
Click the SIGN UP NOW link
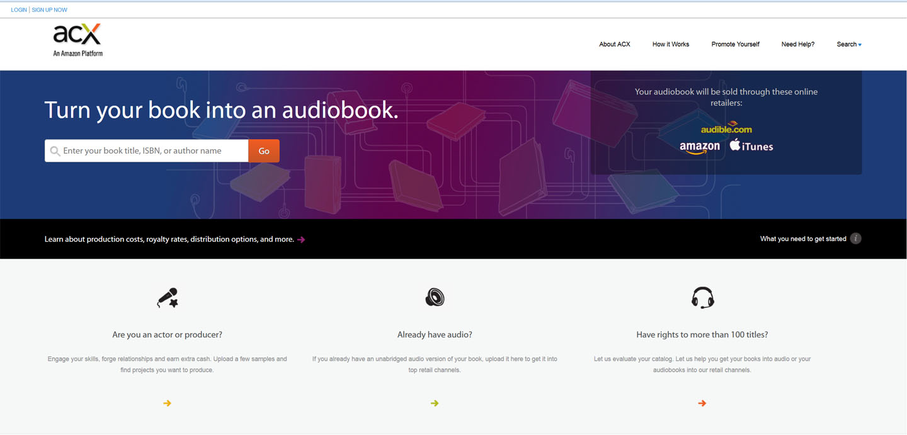click(x=50, y=10)
